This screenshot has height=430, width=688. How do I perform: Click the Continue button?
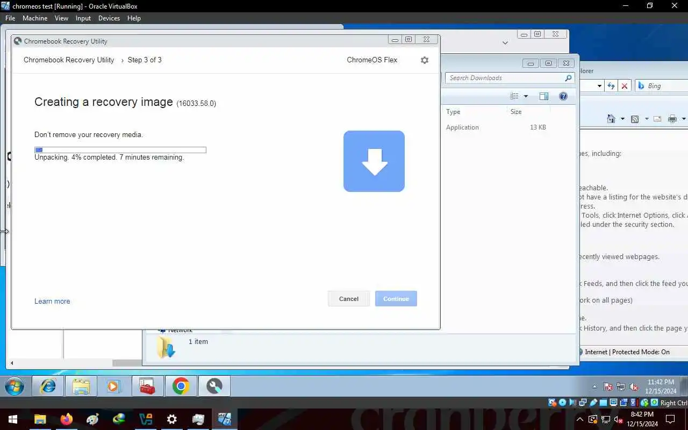[396, 299]
